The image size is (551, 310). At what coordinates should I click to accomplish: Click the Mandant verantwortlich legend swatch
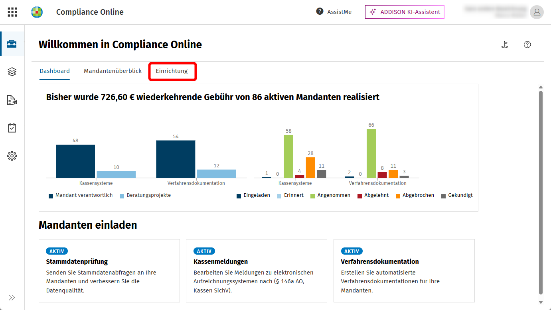pyautogui.click(x=51, y=196)
